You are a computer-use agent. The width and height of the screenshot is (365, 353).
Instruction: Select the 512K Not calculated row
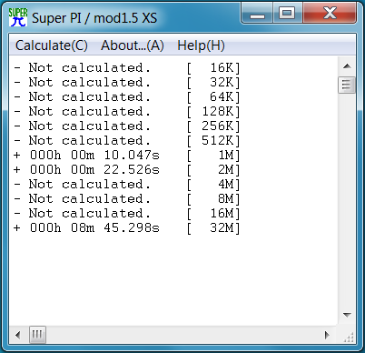pos(127,140)
